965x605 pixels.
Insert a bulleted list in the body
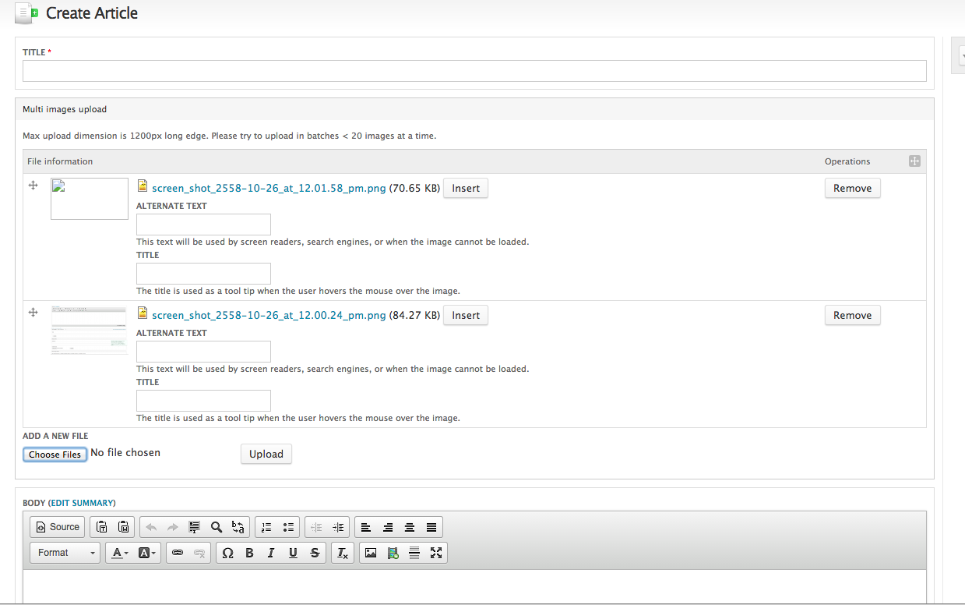tap(288, 527)
